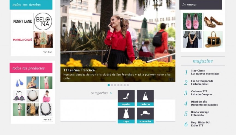Screen dimensions: 236x135
Task: Open the ropa dress category icon
Action: tap(126, 115)
